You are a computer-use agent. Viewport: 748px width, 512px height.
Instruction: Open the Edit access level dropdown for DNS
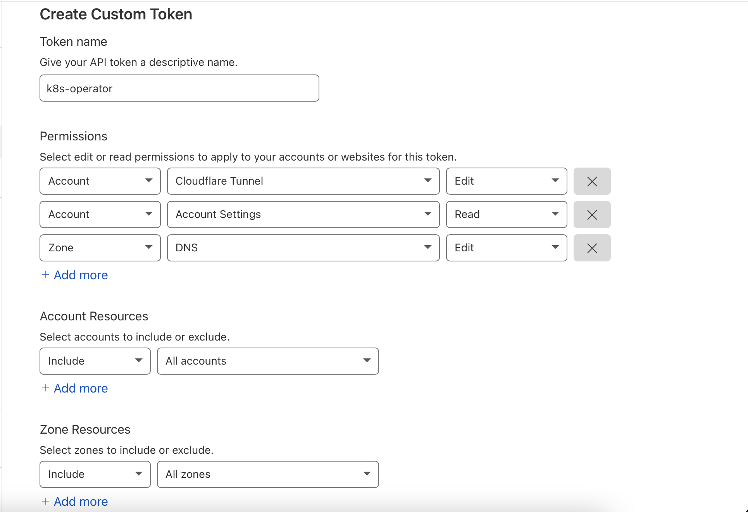506,247
